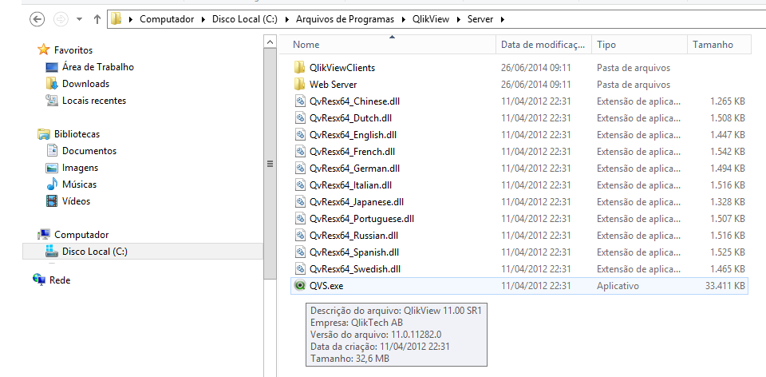Expand arrow after Arquivos de Programas breadcrumb

tap(403, 19)
